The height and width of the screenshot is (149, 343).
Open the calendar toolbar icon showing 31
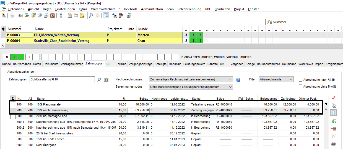(x=53, y=15)
